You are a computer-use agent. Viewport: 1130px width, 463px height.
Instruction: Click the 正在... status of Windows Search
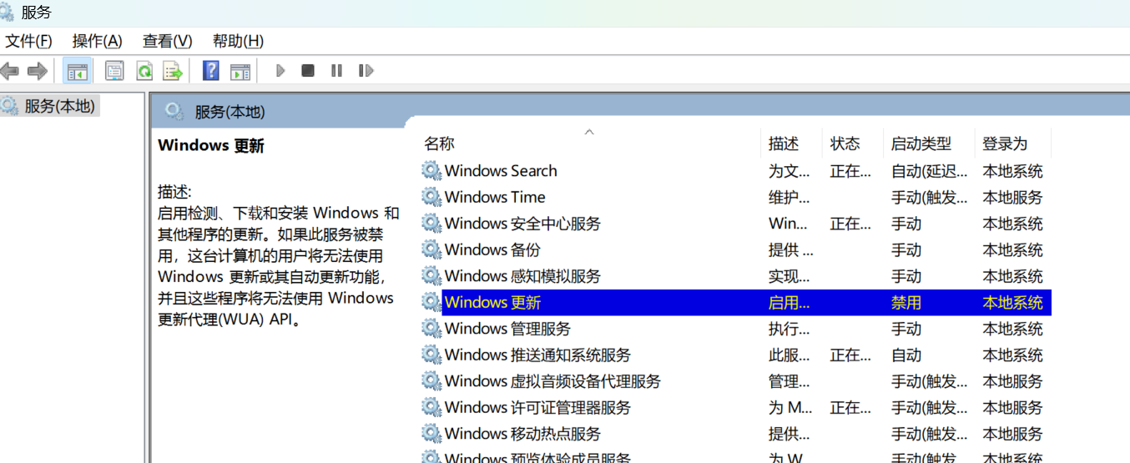tap(850, 171)
